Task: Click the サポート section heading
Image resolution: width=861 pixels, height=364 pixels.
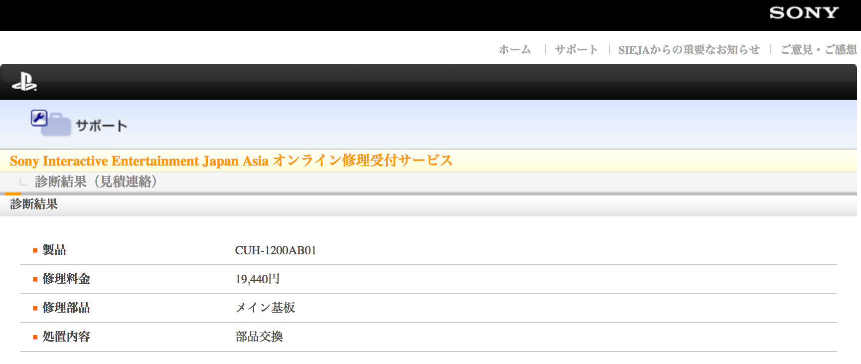Action: [x=102, y=126]
